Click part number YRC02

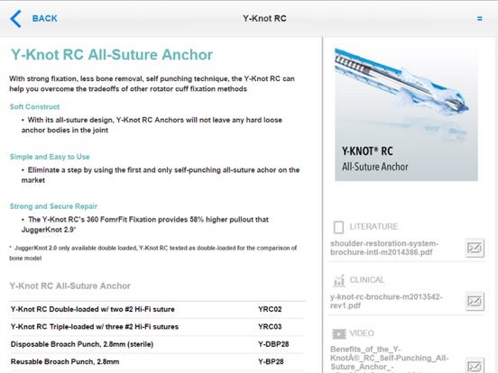coord(270,309)
